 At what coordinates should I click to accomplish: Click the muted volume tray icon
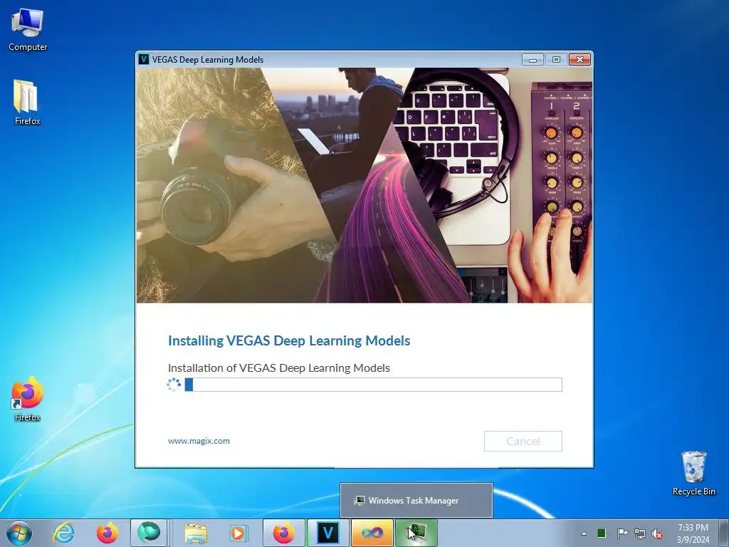click(x=657, y=533)
